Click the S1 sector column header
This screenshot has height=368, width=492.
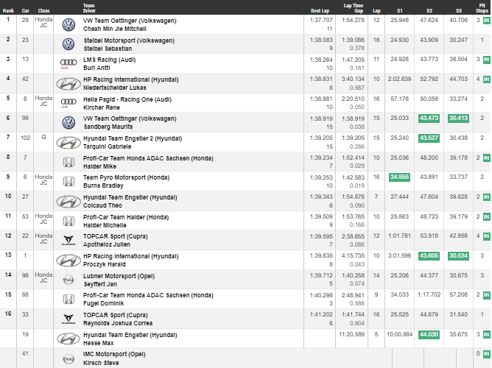tap(400, 11)
